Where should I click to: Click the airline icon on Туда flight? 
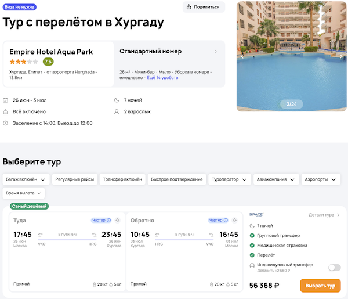point(118,221)
